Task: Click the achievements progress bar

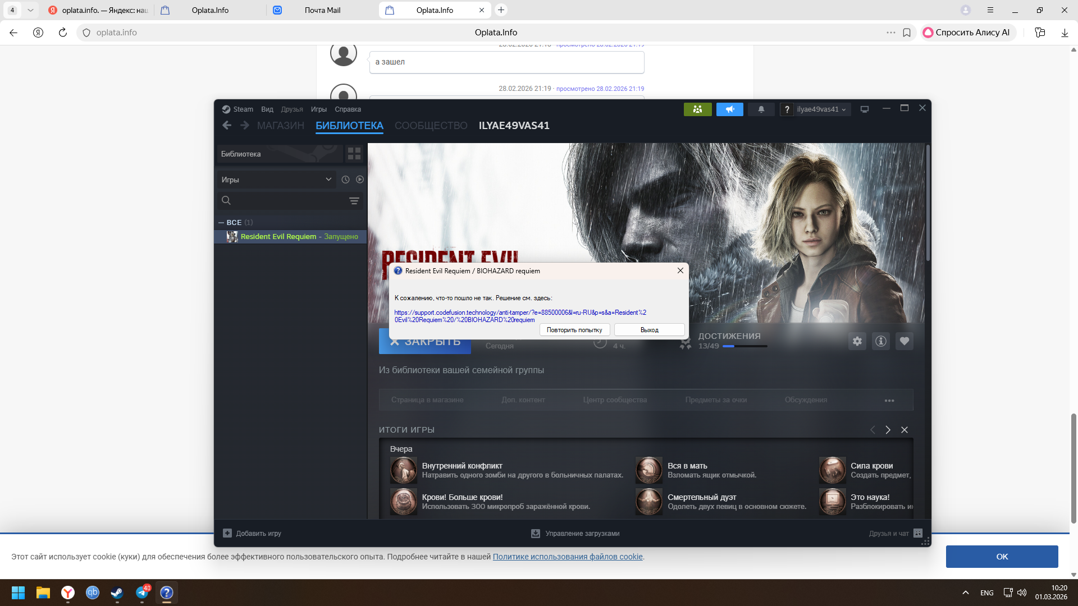Action: (x=744, y=346)
